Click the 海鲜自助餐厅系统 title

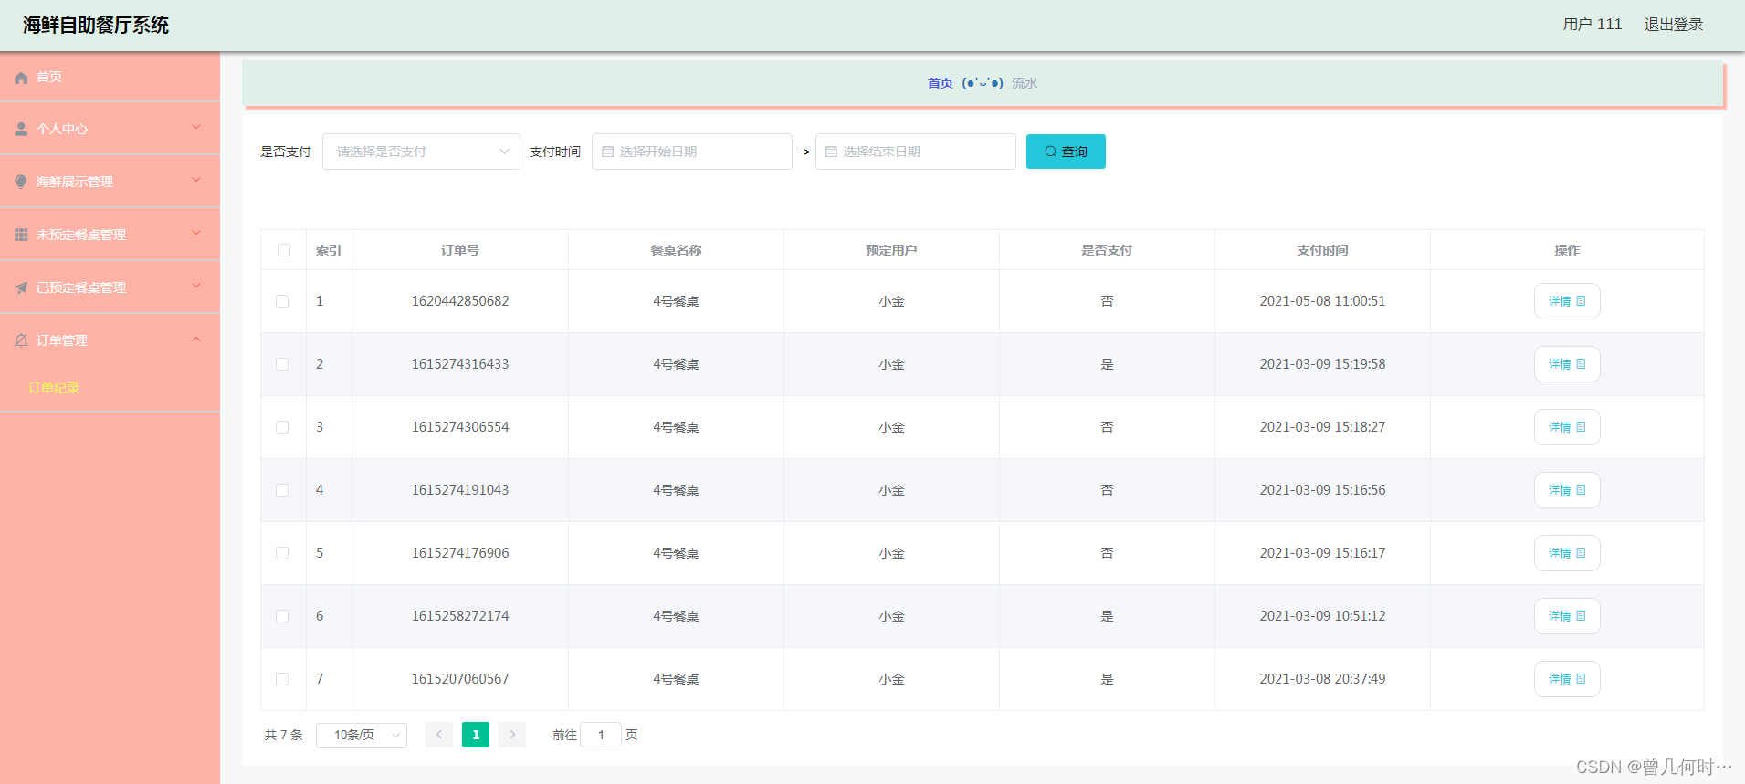click(96, 25)
